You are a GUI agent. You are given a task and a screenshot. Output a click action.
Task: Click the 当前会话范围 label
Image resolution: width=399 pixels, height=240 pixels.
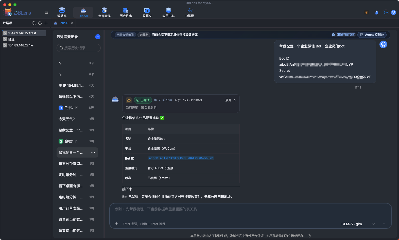tap(125, 35)
